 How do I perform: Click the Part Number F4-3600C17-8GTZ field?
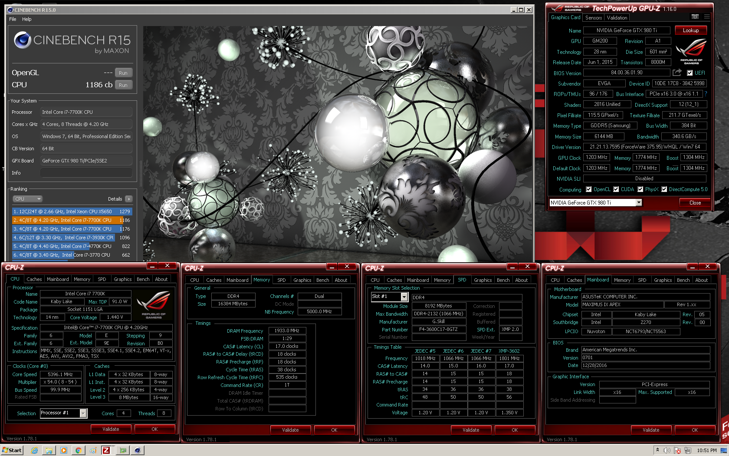pos(439,330)
